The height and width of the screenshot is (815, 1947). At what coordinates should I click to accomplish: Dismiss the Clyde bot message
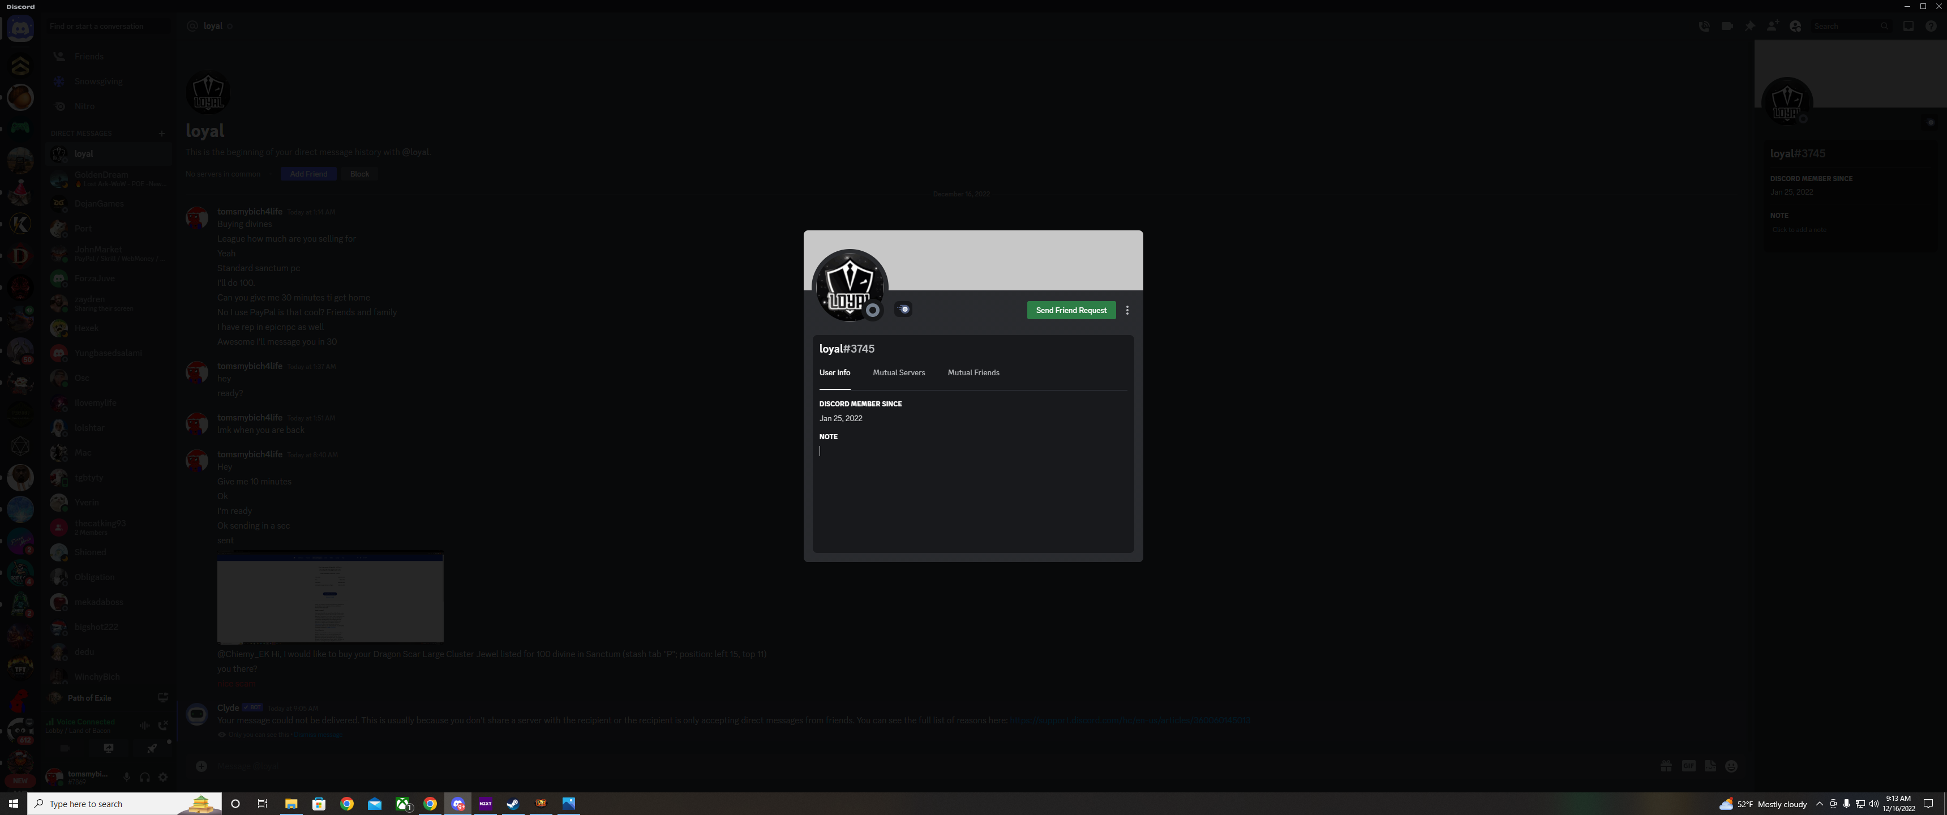(318, 735)
